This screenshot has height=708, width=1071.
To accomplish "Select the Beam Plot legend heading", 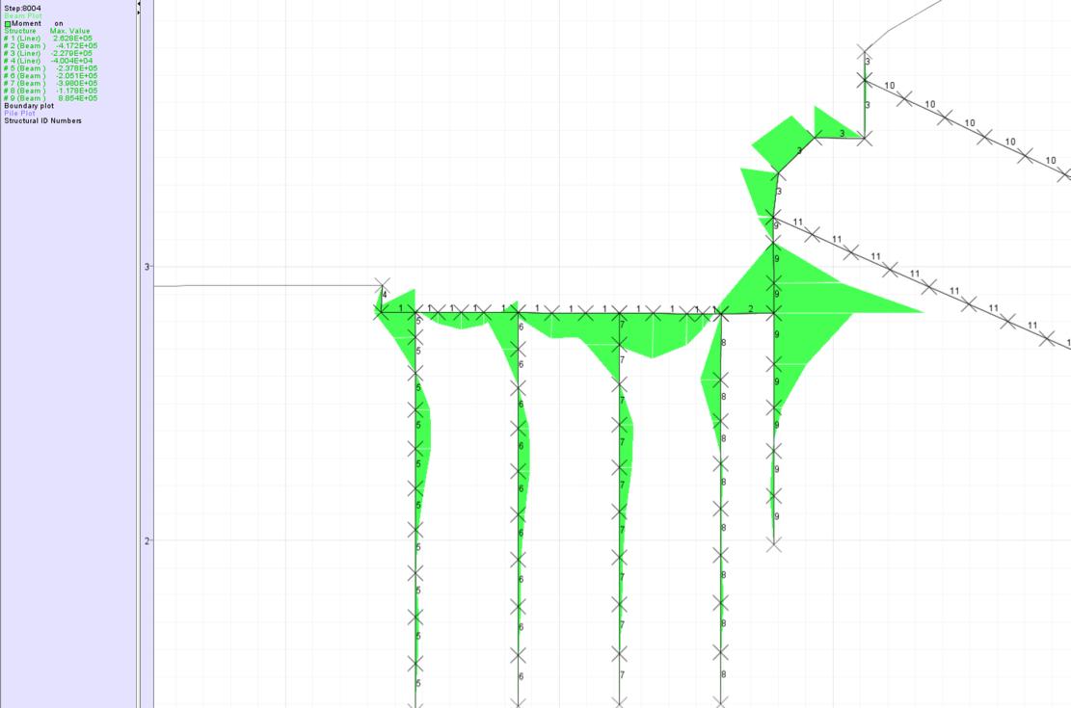I will 23,16.
